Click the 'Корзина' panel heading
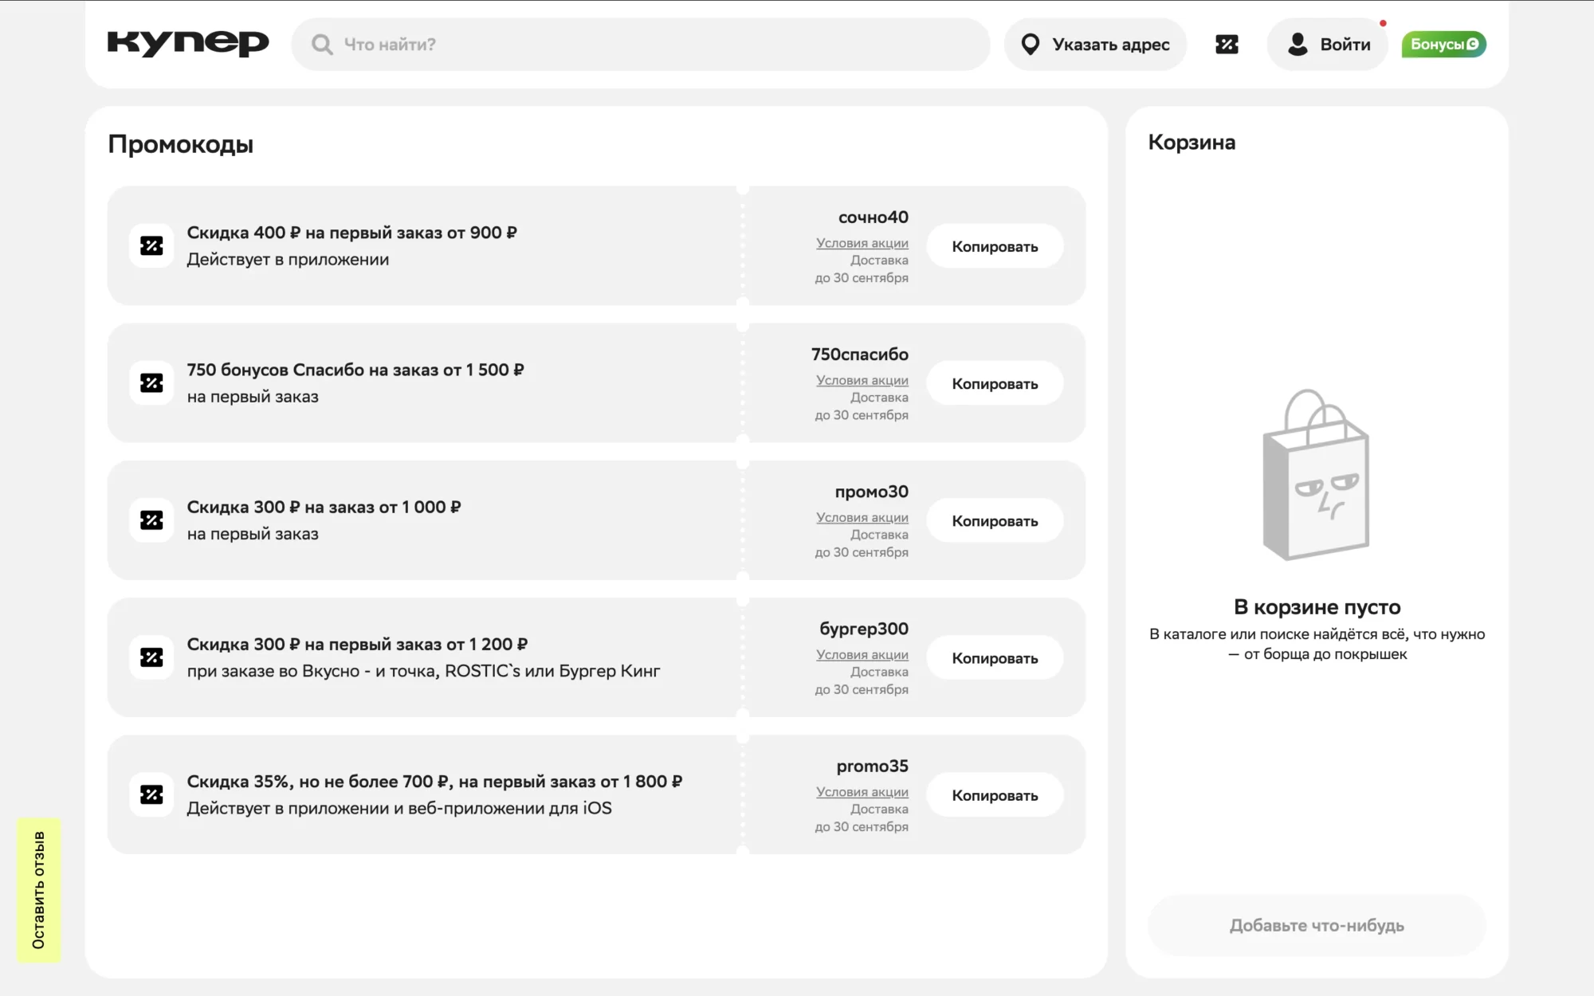This screenshot has width=1594, height=996. (1192, 143)
